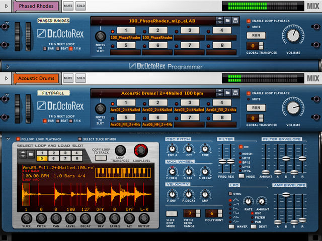Adjust the OUTPUT knob under waveform

(144, 218)
